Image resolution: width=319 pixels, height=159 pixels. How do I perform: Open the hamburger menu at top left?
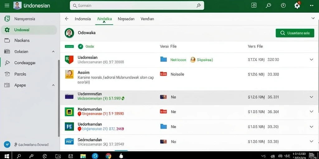click(7, 6)
